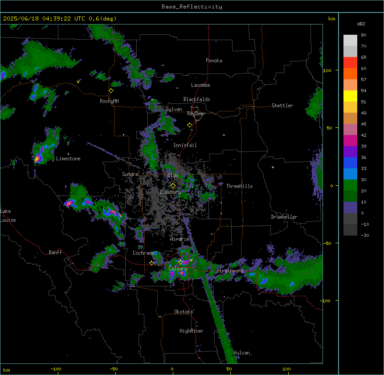
Task: Click the Innisfail city label
Action: point(185,145)
